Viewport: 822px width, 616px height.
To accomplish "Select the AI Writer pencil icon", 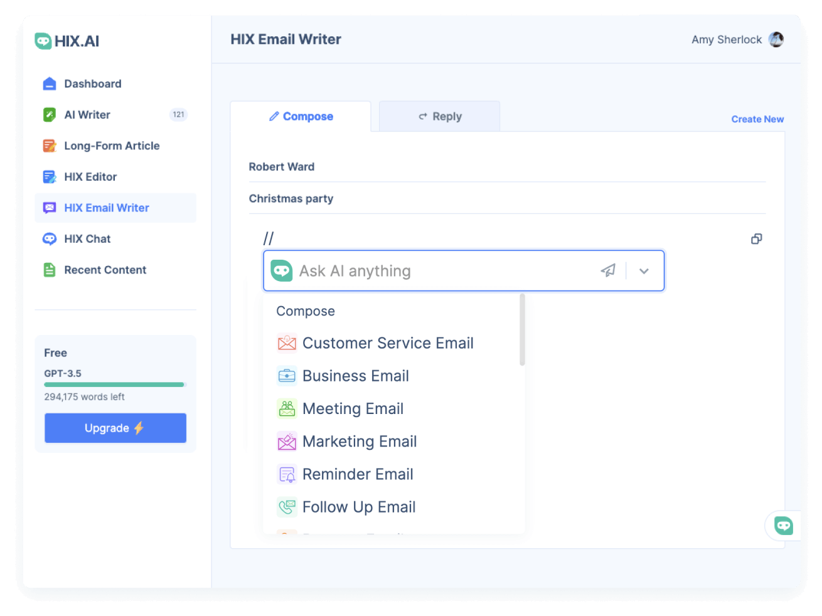I will (x=50, y=115).
